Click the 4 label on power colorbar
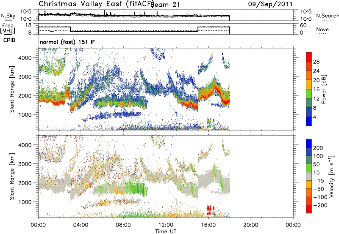 click(314, 117)
